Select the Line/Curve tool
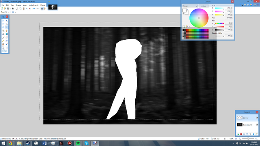Viewport: 260px width, 146px height. pos(6,47)
